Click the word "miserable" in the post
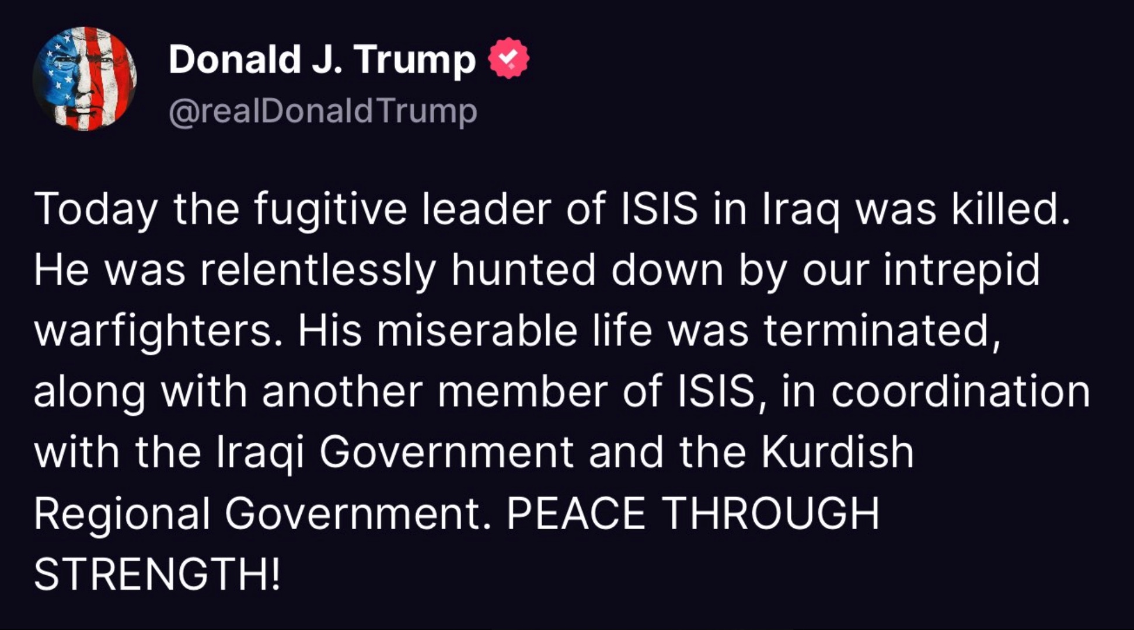The height and width of the screenshot is (630, 1134). pyautogui.click(x=476, y=331)
